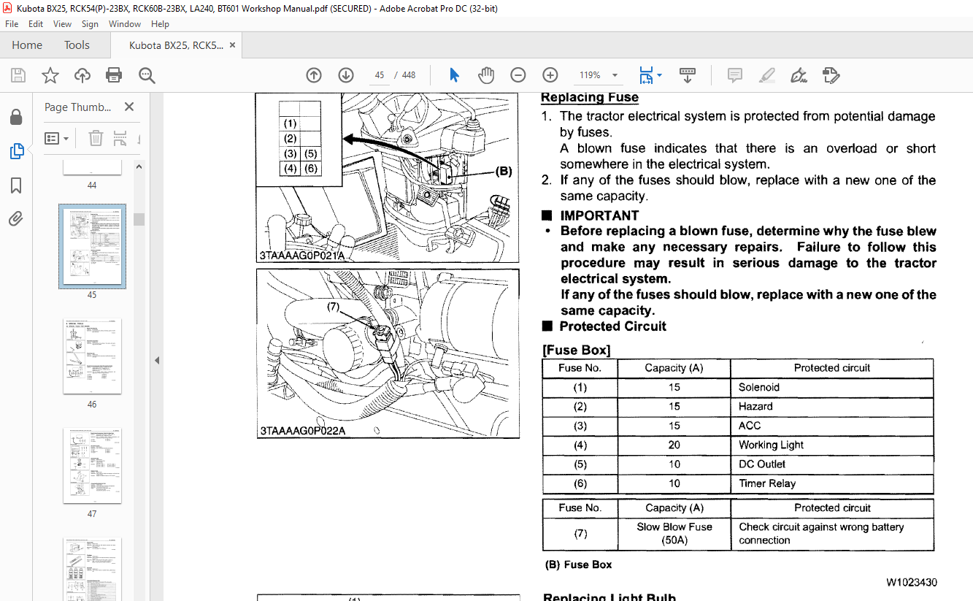Click the Save file icon
Screen dimensions: 973x601
click(x=18, y=75)
